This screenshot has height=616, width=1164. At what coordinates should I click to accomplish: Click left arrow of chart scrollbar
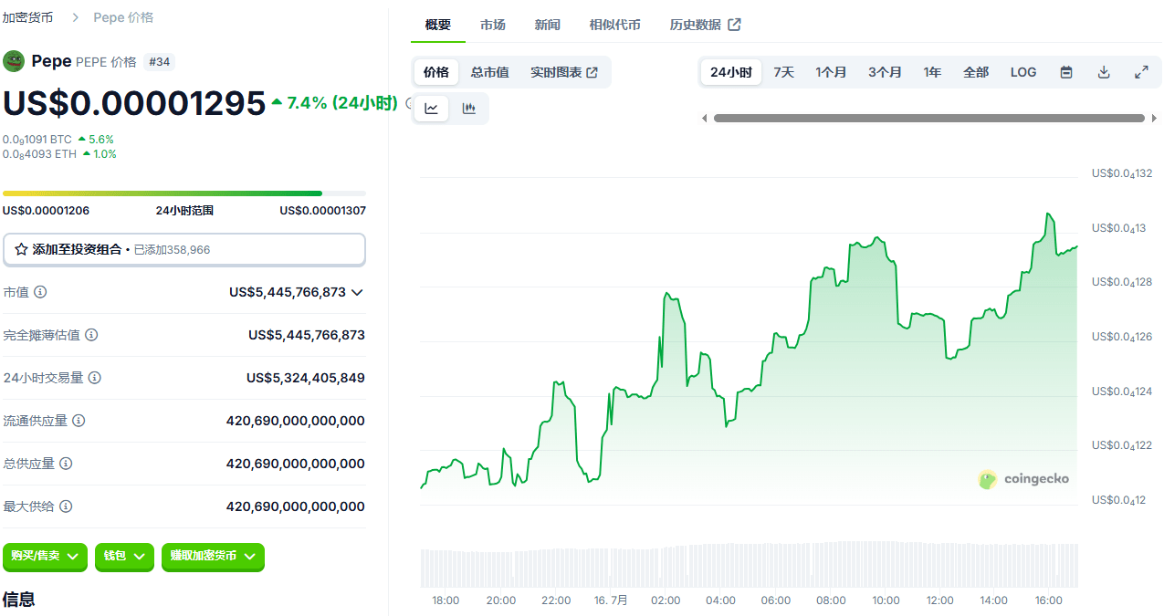[704, 118]
